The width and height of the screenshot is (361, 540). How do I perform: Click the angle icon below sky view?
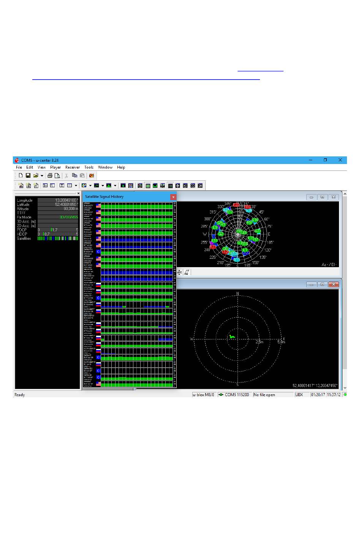click(187, 272)
